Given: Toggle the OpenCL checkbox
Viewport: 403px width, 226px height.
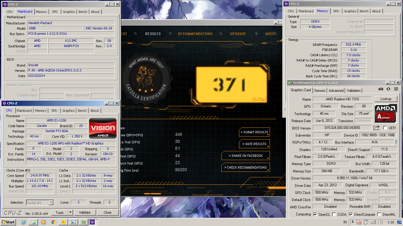Looking at the screenshot, I should (x=315, y=214).
